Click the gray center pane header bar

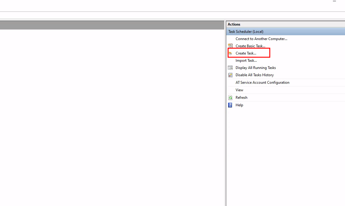(112, 26)
